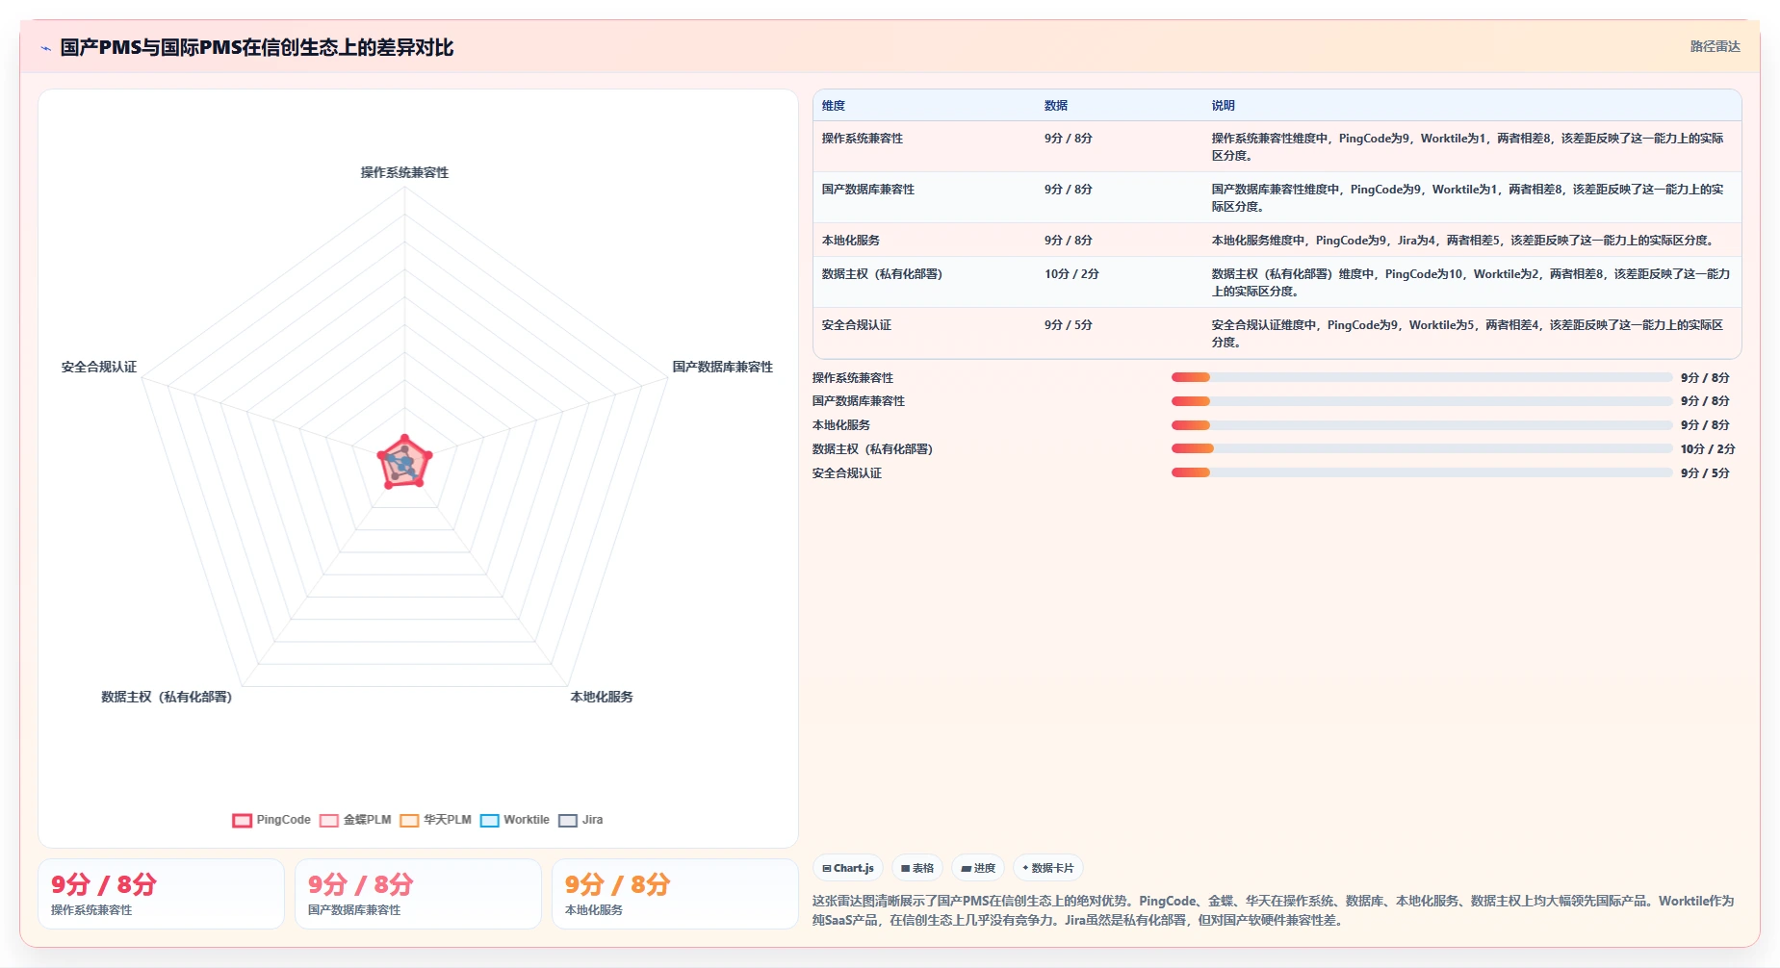Click the 操作系统兼容性 progress bar

1422,377
